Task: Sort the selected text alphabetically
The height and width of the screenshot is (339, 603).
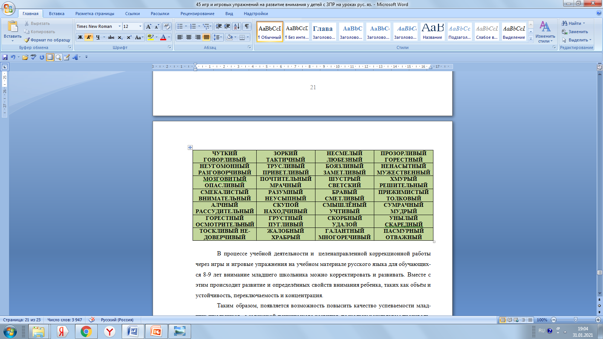Action: point(237,26)
